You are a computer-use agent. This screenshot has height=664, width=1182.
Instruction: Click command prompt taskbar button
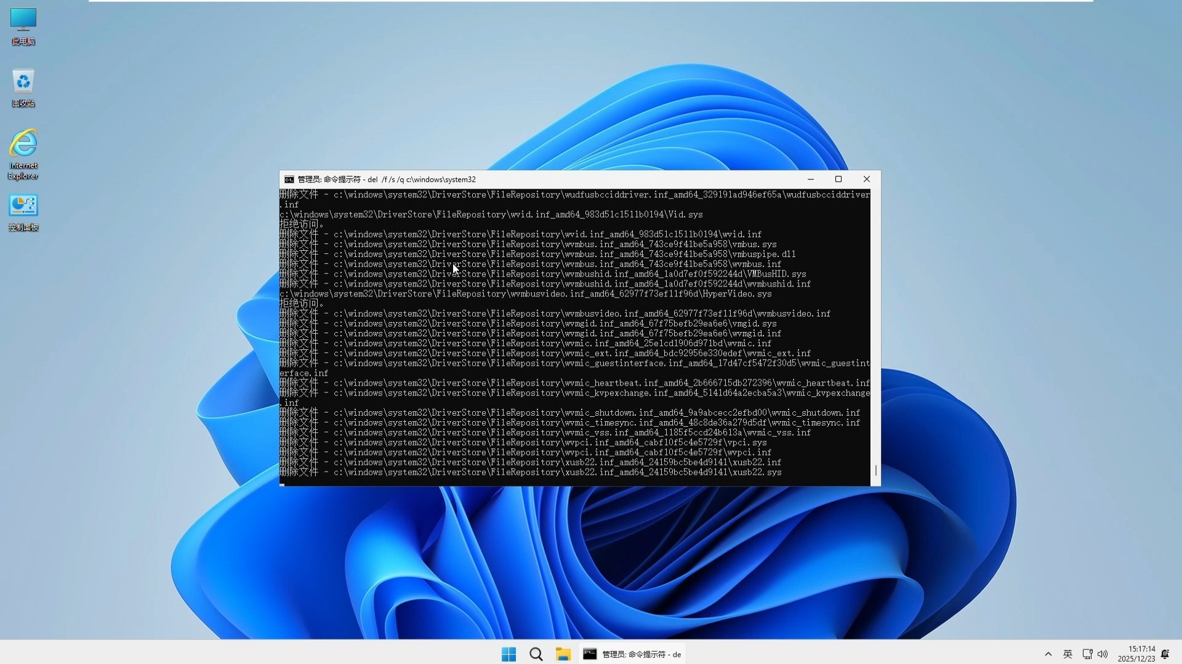pyautogui.click(x=632, y=654)
